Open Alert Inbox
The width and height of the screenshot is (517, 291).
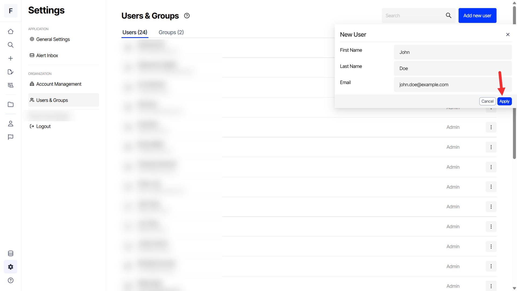click(64, 56)
